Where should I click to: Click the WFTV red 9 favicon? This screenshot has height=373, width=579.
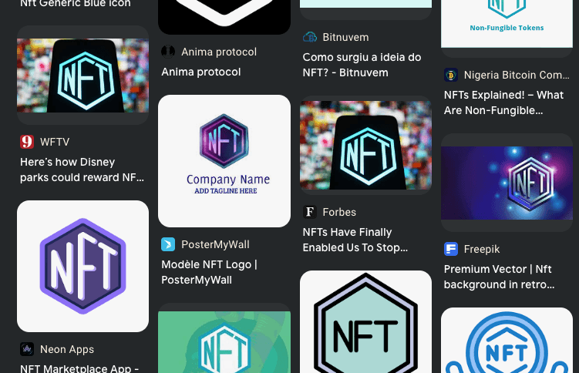click(27, 142)
